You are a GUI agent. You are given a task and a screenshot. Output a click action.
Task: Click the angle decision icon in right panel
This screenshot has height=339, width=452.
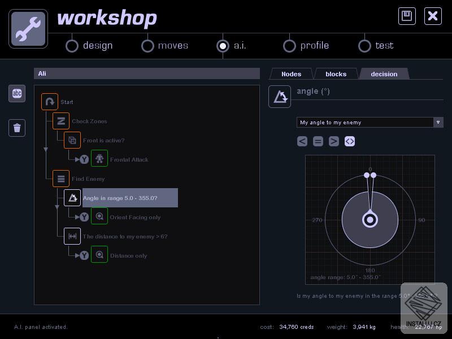pos(280,97)
